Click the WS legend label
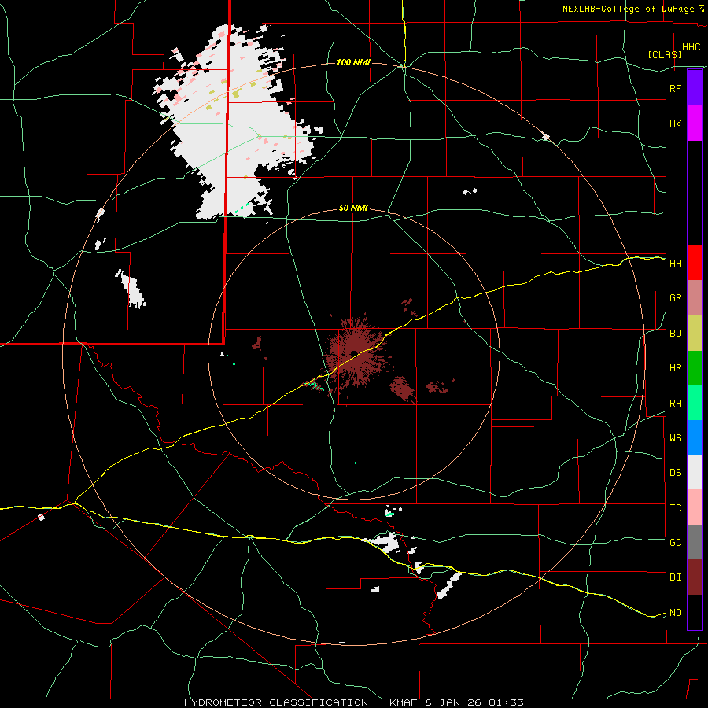The height and width of the screenshot is (708, 708). [676, 438]
